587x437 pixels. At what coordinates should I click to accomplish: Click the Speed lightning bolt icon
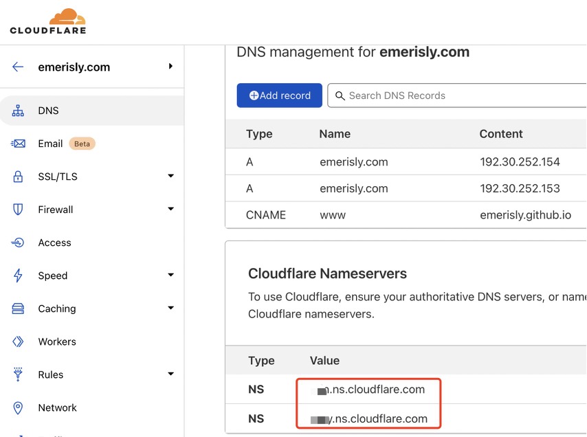pos(19,276)
